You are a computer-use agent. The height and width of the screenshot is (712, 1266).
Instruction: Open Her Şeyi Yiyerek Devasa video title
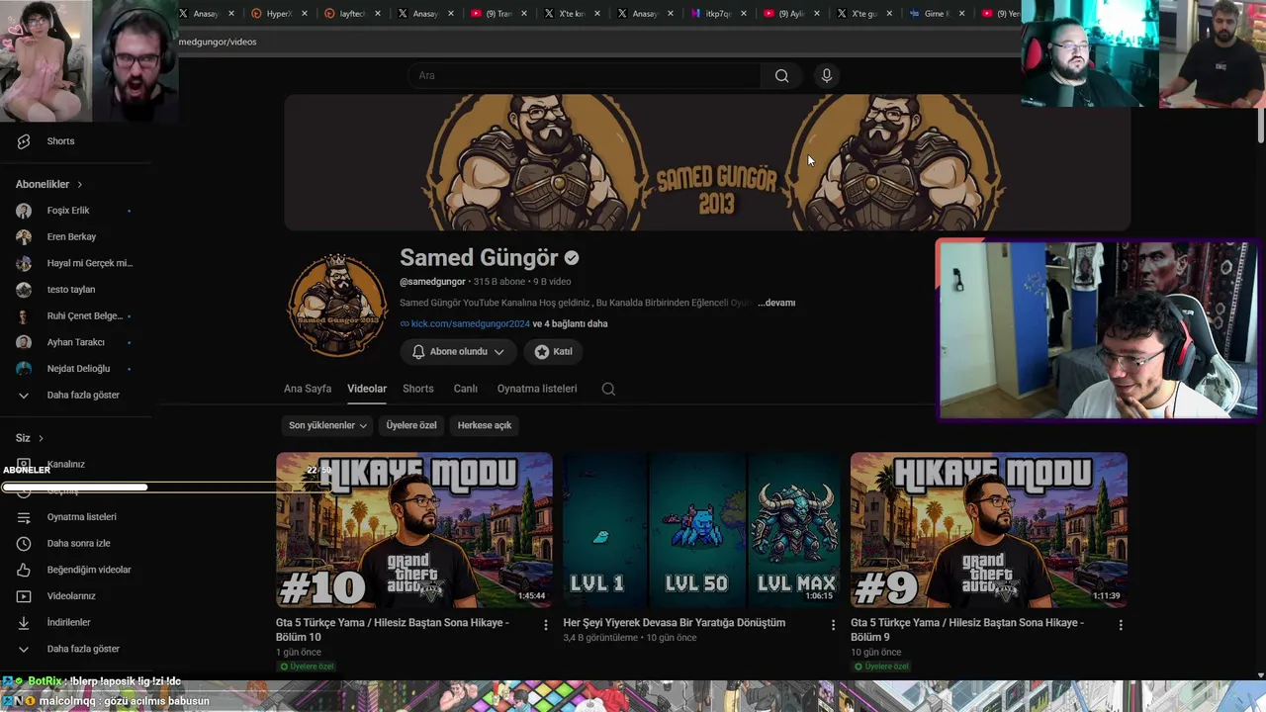pos(675,623)
